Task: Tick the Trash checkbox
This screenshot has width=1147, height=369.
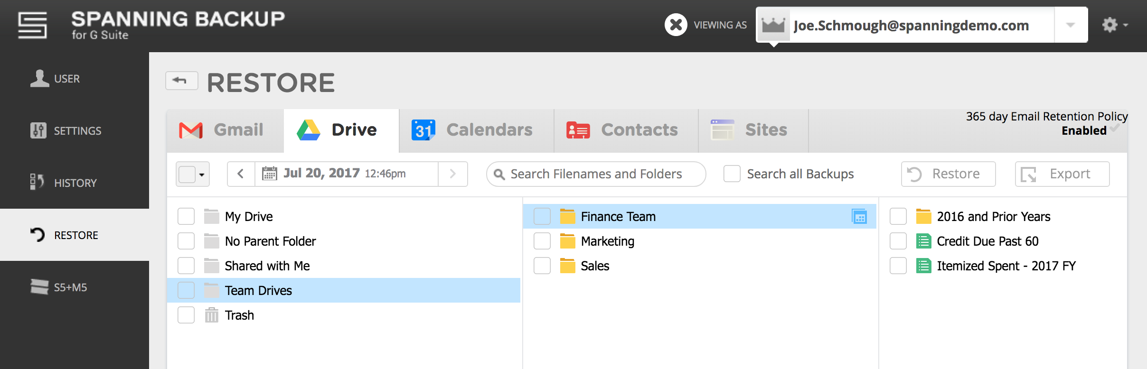Action: [186, 315]
